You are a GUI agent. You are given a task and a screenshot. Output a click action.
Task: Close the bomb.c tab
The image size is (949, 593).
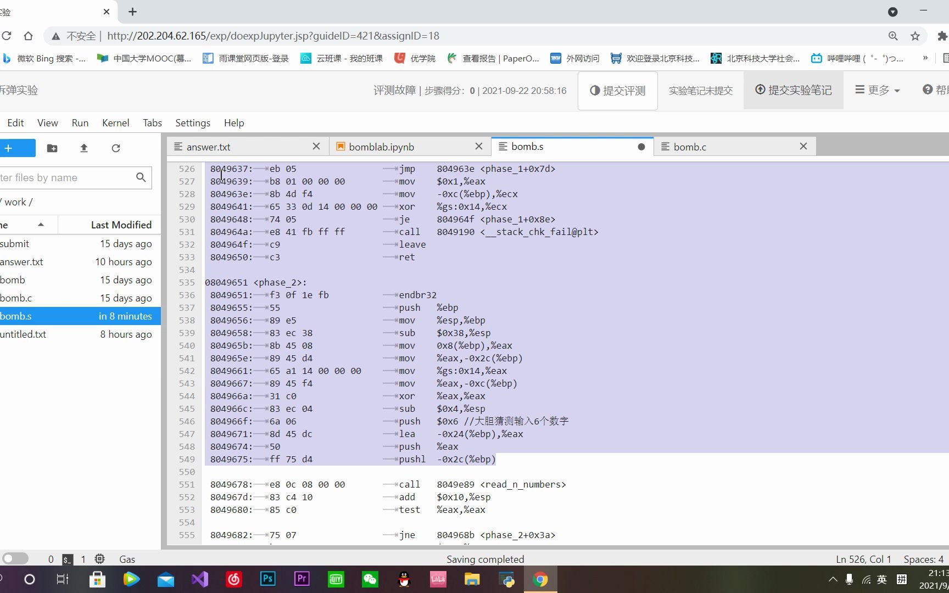[803, 147]
